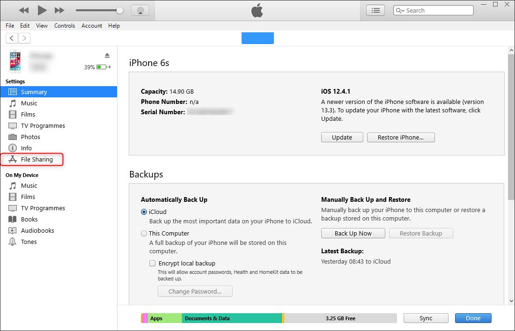This screenshot has height=331, width=515.
Task: Click the File Sharing app icon
Action: coord(13,159)
